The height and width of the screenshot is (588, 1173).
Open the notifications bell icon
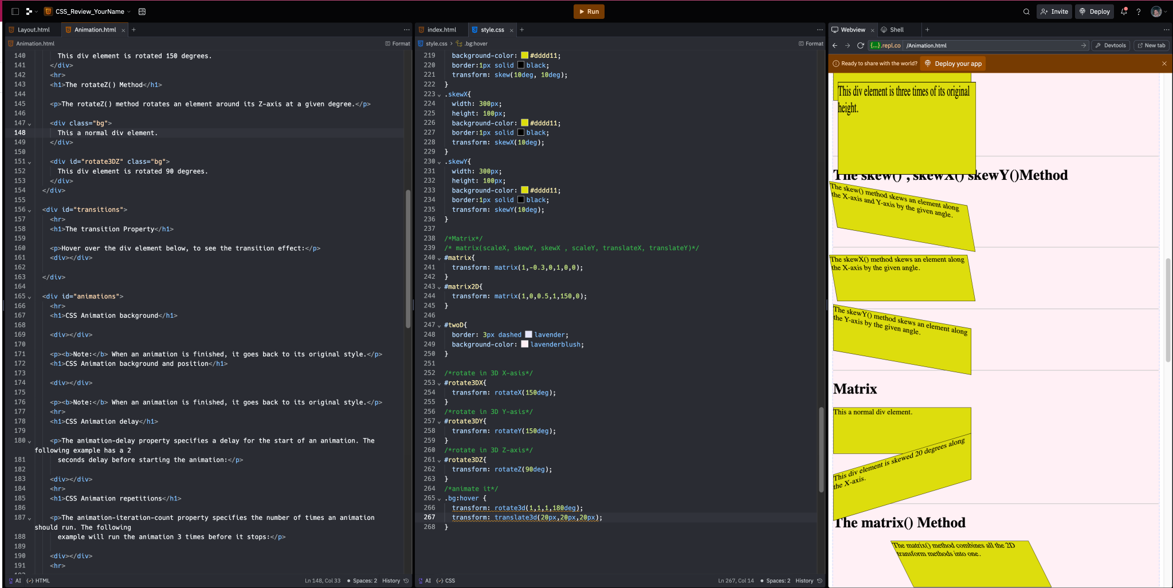click(1124, 11)
